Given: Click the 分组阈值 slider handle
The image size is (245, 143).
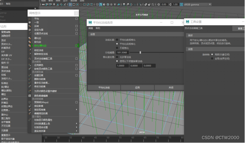Looking at the screenshot, I should (x=140, y=52).
